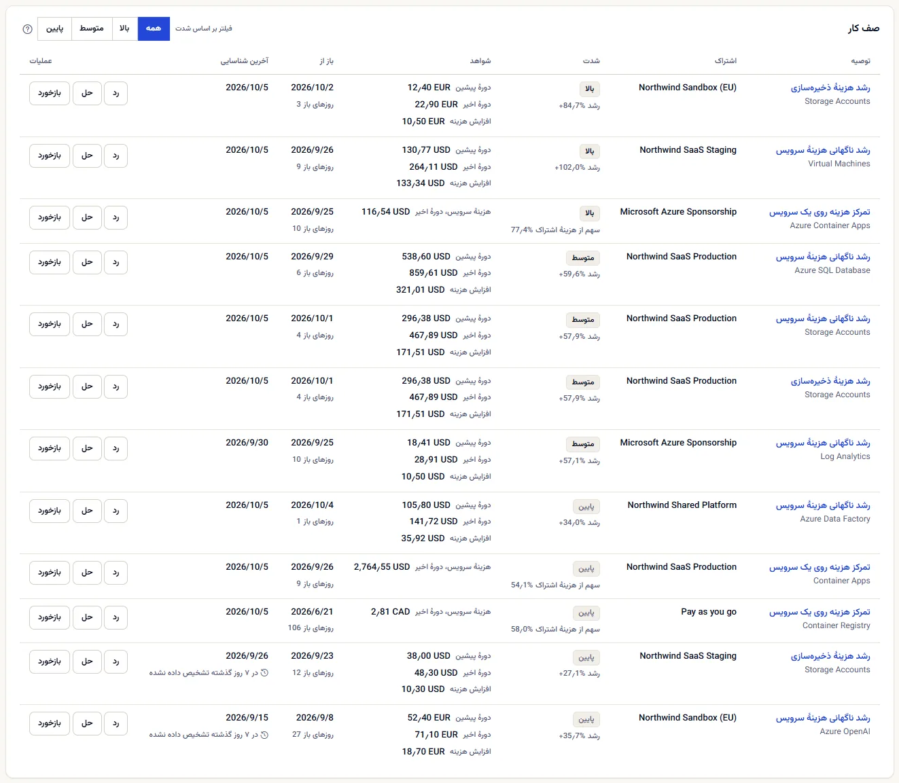Filter the queue by پایین severity
Viewport: 899px width, 783px height.
point(54,29)
